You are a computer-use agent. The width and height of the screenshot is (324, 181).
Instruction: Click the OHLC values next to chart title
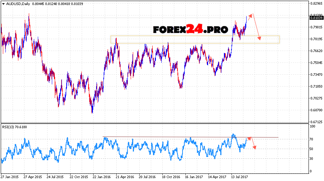click(x=54, y=4)
